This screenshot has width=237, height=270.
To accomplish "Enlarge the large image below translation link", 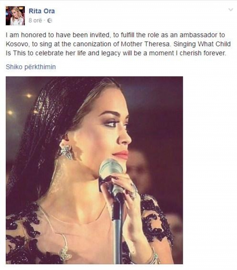I will pos(94,170).
